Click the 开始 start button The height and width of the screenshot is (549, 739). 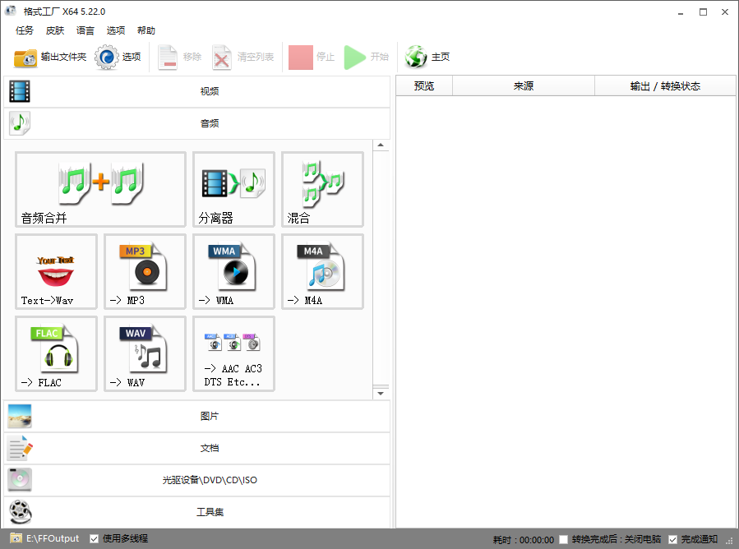pos(365,56)
